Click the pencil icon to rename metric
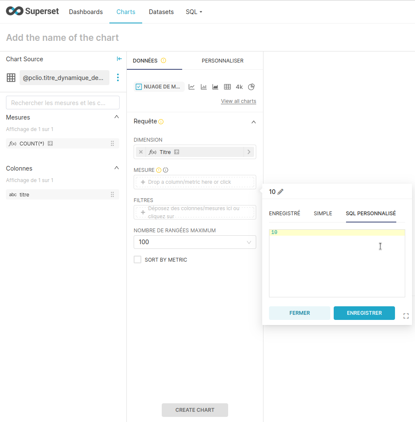This screenshot has width=415, height=422. pos(280,192)
